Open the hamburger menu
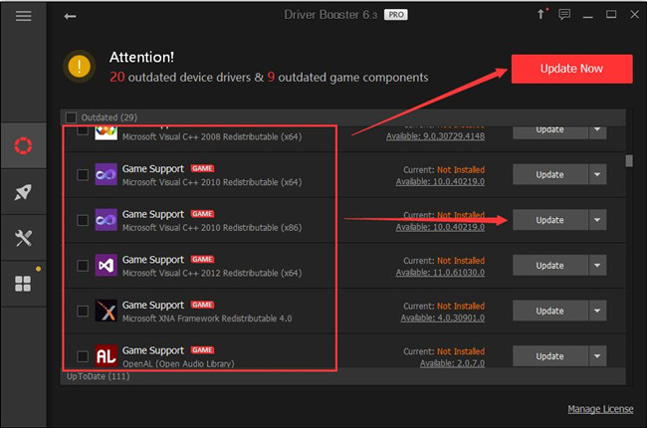Screen dimensions: 647x428 [23, 16]
